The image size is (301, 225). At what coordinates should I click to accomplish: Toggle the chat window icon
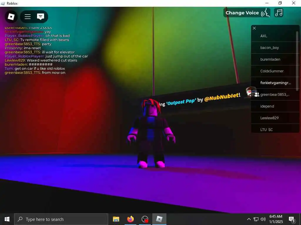coord(41,17)
